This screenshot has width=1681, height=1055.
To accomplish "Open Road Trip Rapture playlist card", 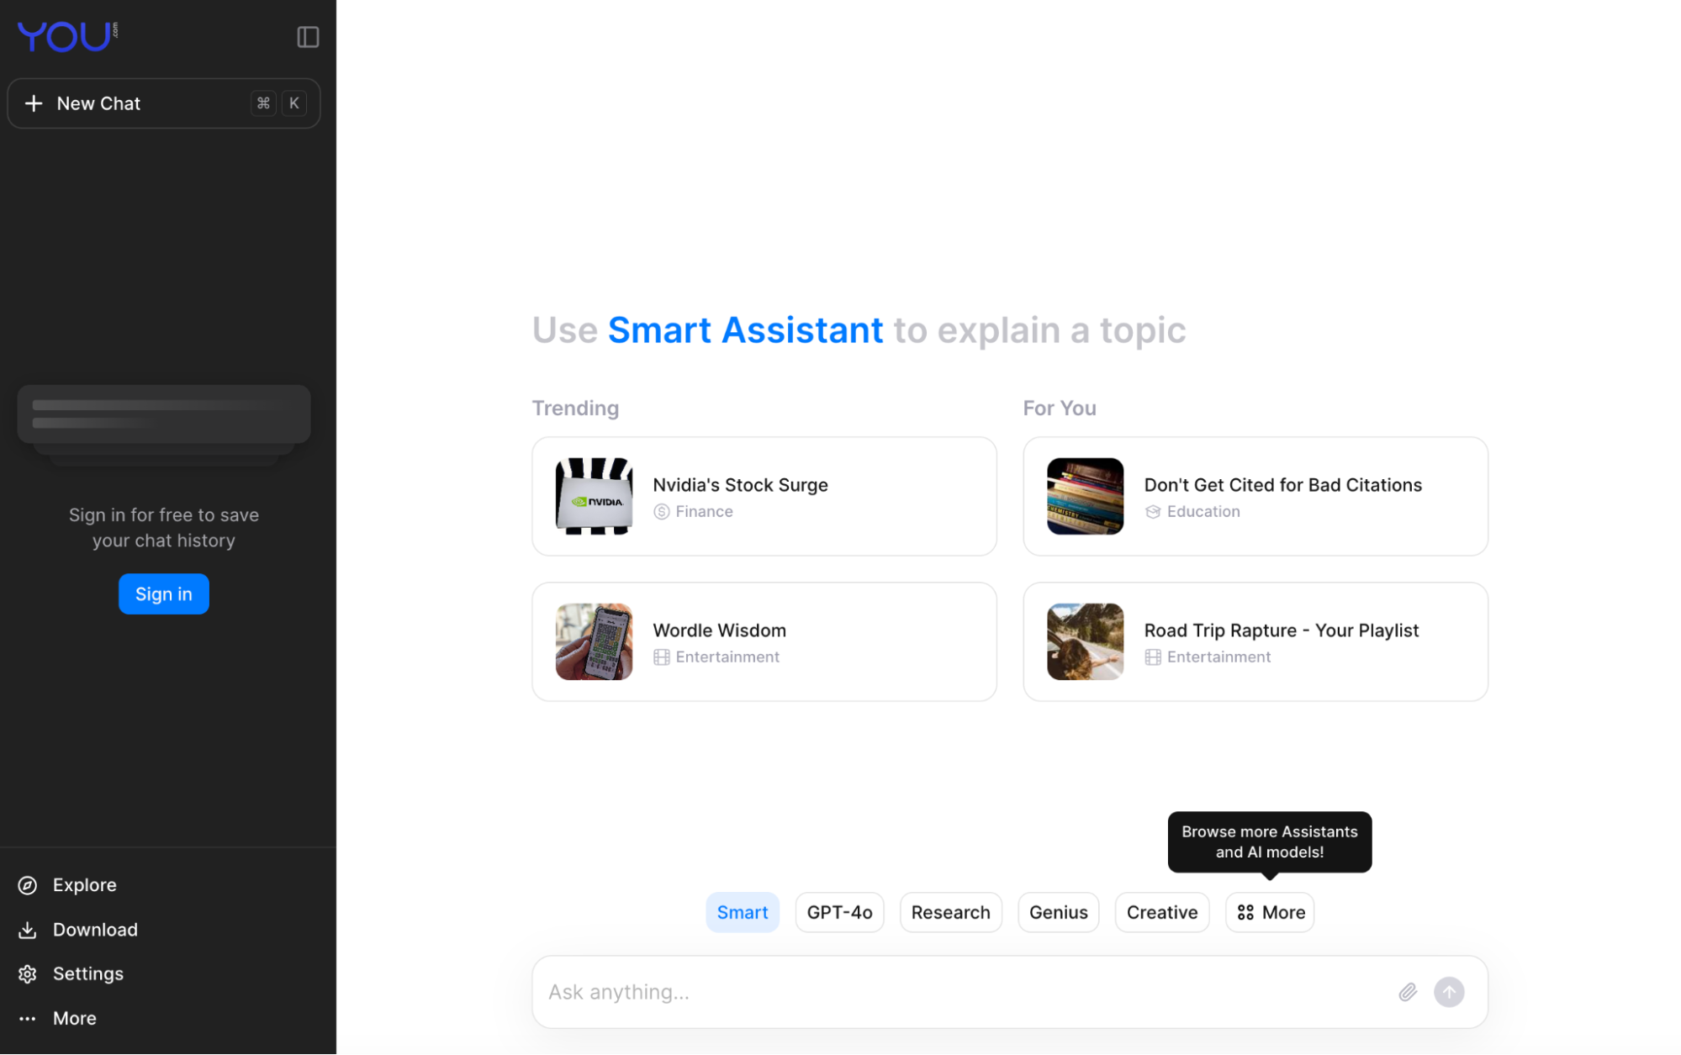I will pos(1255,641).
